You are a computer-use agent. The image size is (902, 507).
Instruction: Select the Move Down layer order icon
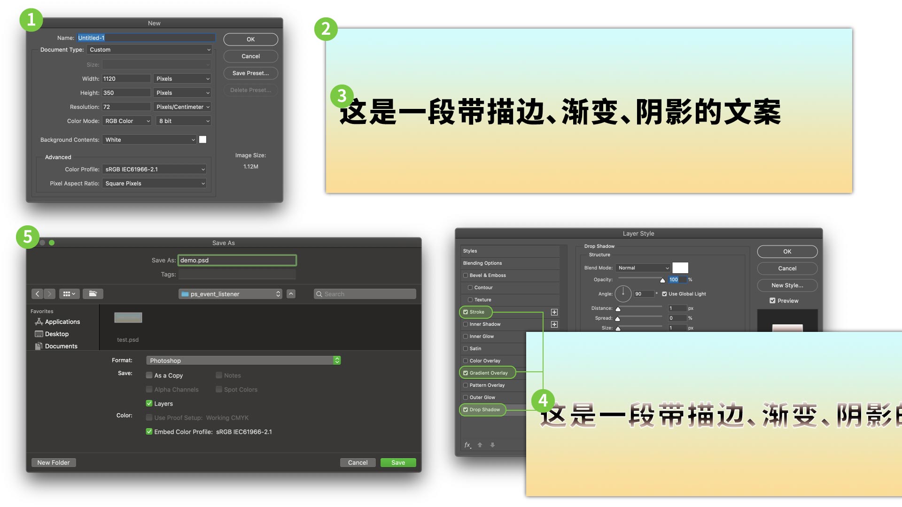(491, 445)
